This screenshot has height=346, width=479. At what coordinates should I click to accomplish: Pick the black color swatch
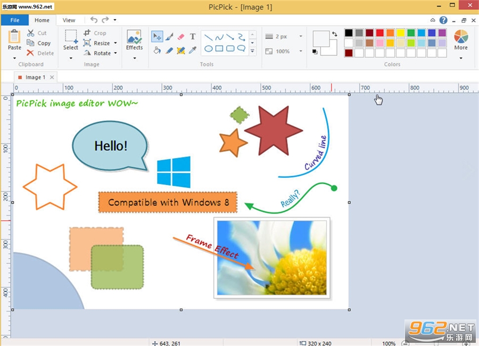349,32
